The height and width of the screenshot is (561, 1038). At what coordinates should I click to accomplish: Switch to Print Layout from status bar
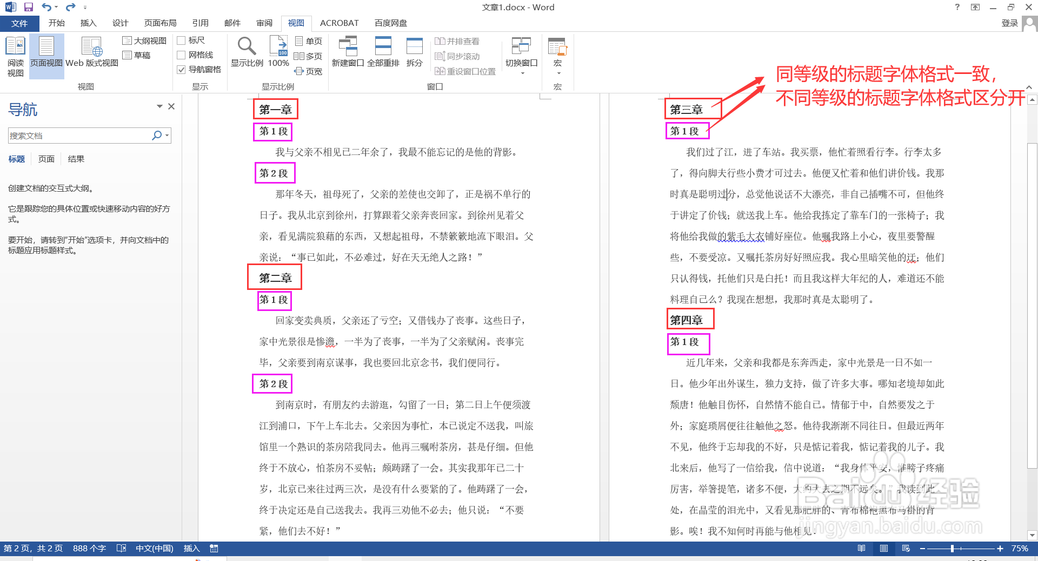(x=884, y=548)
